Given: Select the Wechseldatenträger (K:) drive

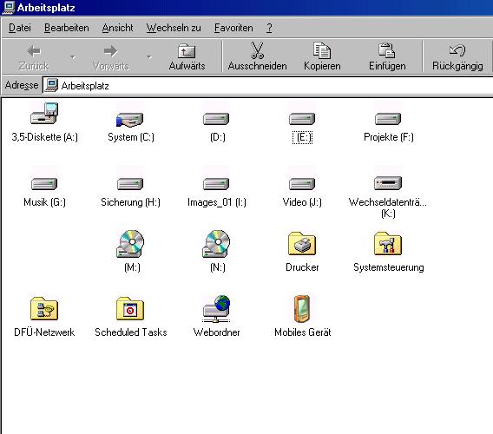Looking at the screenshot, I should pos(388,183).
